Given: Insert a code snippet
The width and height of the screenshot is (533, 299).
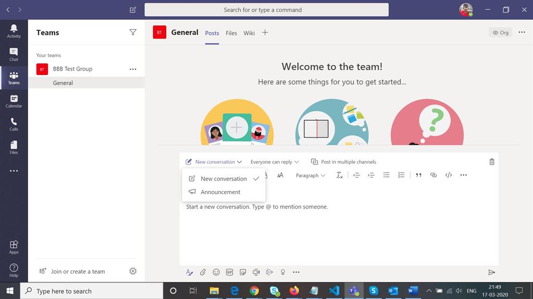Looking at the screenshot, I should [448, 175].
